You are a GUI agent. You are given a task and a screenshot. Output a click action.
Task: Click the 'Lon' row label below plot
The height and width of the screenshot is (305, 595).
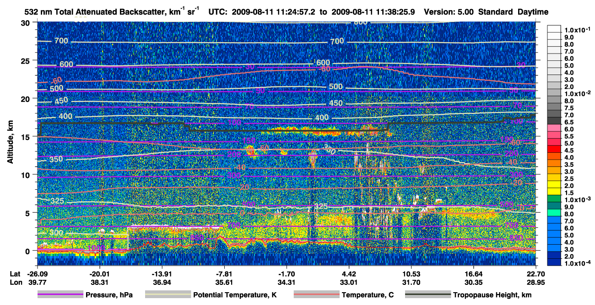coord(15,283)
